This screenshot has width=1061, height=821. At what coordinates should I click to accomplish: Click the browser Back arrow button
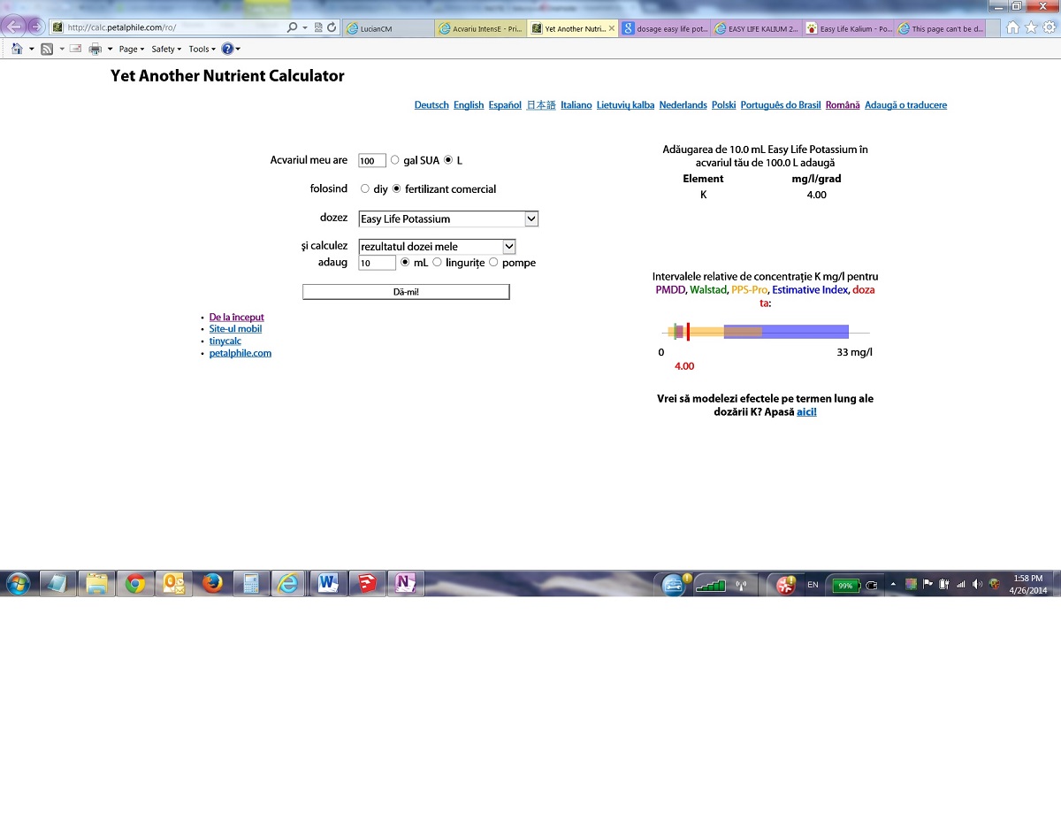(14, 27)
